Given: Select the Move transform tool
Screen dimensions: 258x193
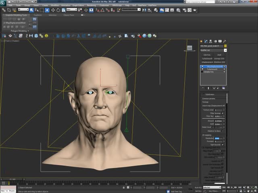Looking at the screenshot, I should (53, 9).
